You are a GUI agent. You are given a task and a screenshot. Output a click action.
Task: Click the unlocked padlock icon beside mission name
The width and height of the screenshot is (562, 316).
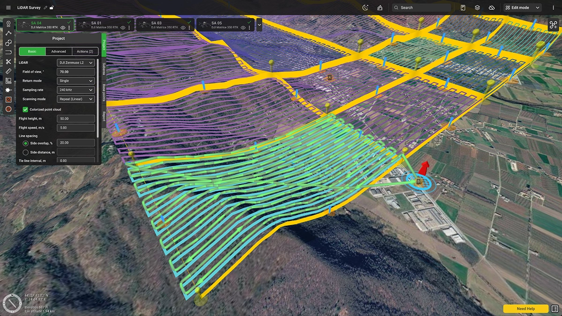tap(52, 7)
